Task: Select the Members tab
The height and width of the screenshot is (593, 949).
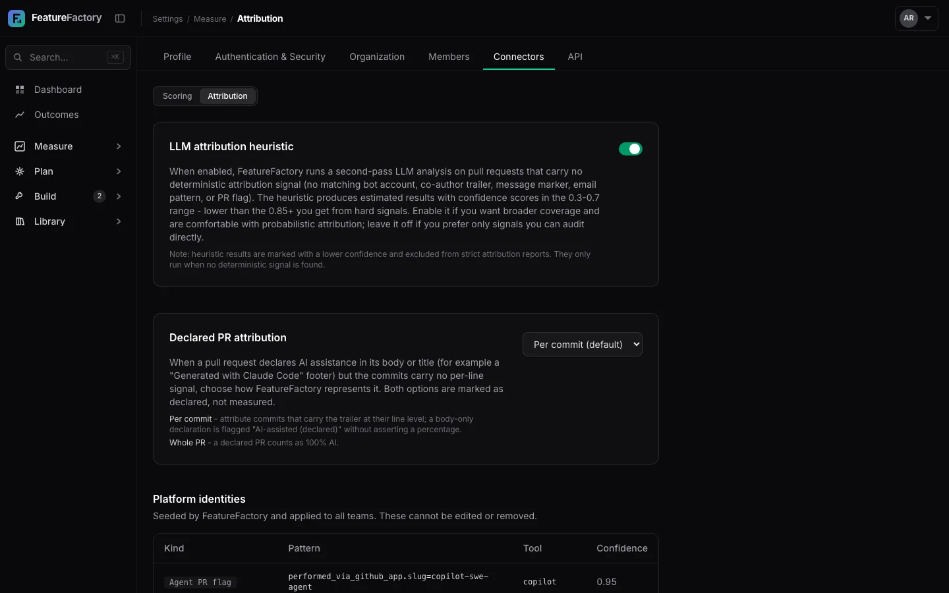Action: point(449,57)
